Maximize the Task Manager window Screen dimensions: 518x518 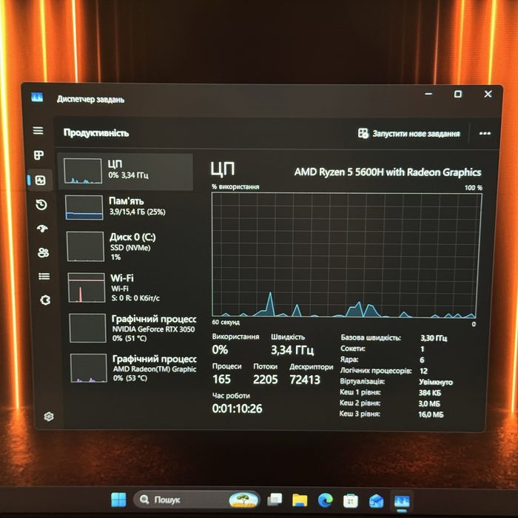[x=458, y=94]
